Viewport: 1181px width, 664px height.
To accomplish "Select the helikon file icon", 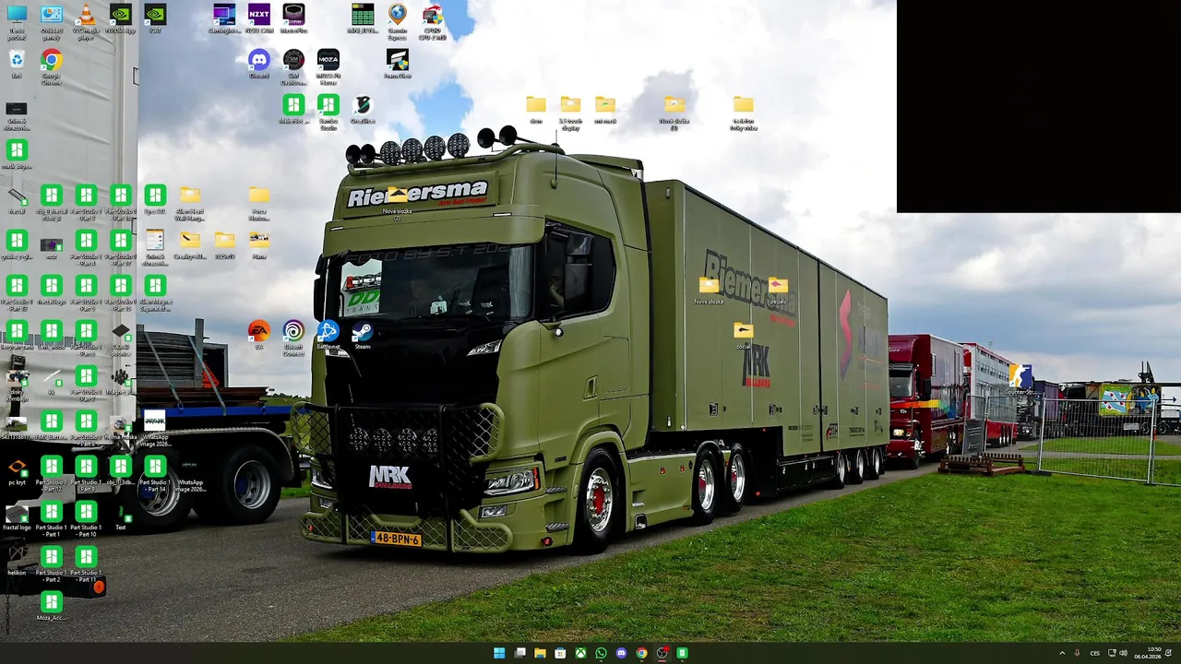I will pyautogui.click(x=17, y=561).
